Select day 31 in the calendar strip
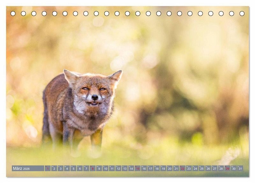The width and height of the screenshot is (255, 183). click(240, 168)
